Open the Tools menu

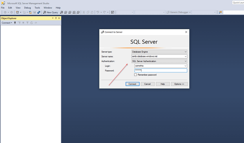coord(37,8)
